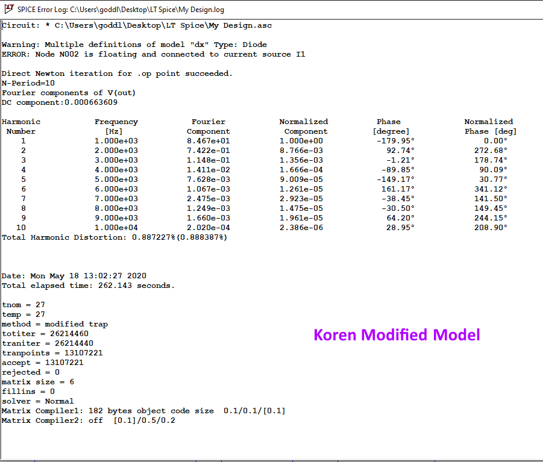Click the 'solver = Normal' line
The width and height of the screenshot is (543, 462).
click(x=38, y=401)
